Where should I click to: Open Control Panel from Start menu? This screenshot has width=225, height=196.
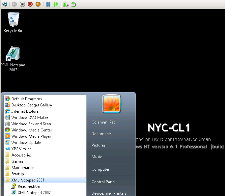[x=103, y=182]
